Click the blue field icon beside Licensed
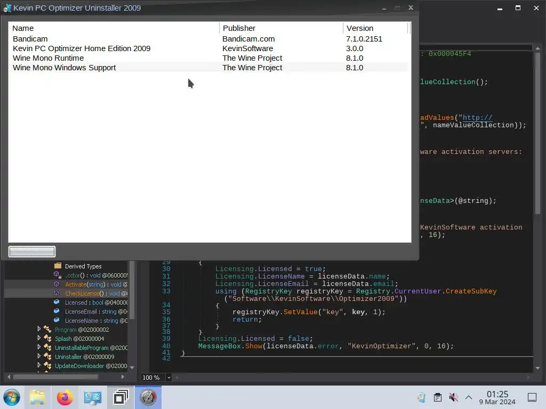Image resolution: width=546 pixels, height=409 pixels. 57,302
